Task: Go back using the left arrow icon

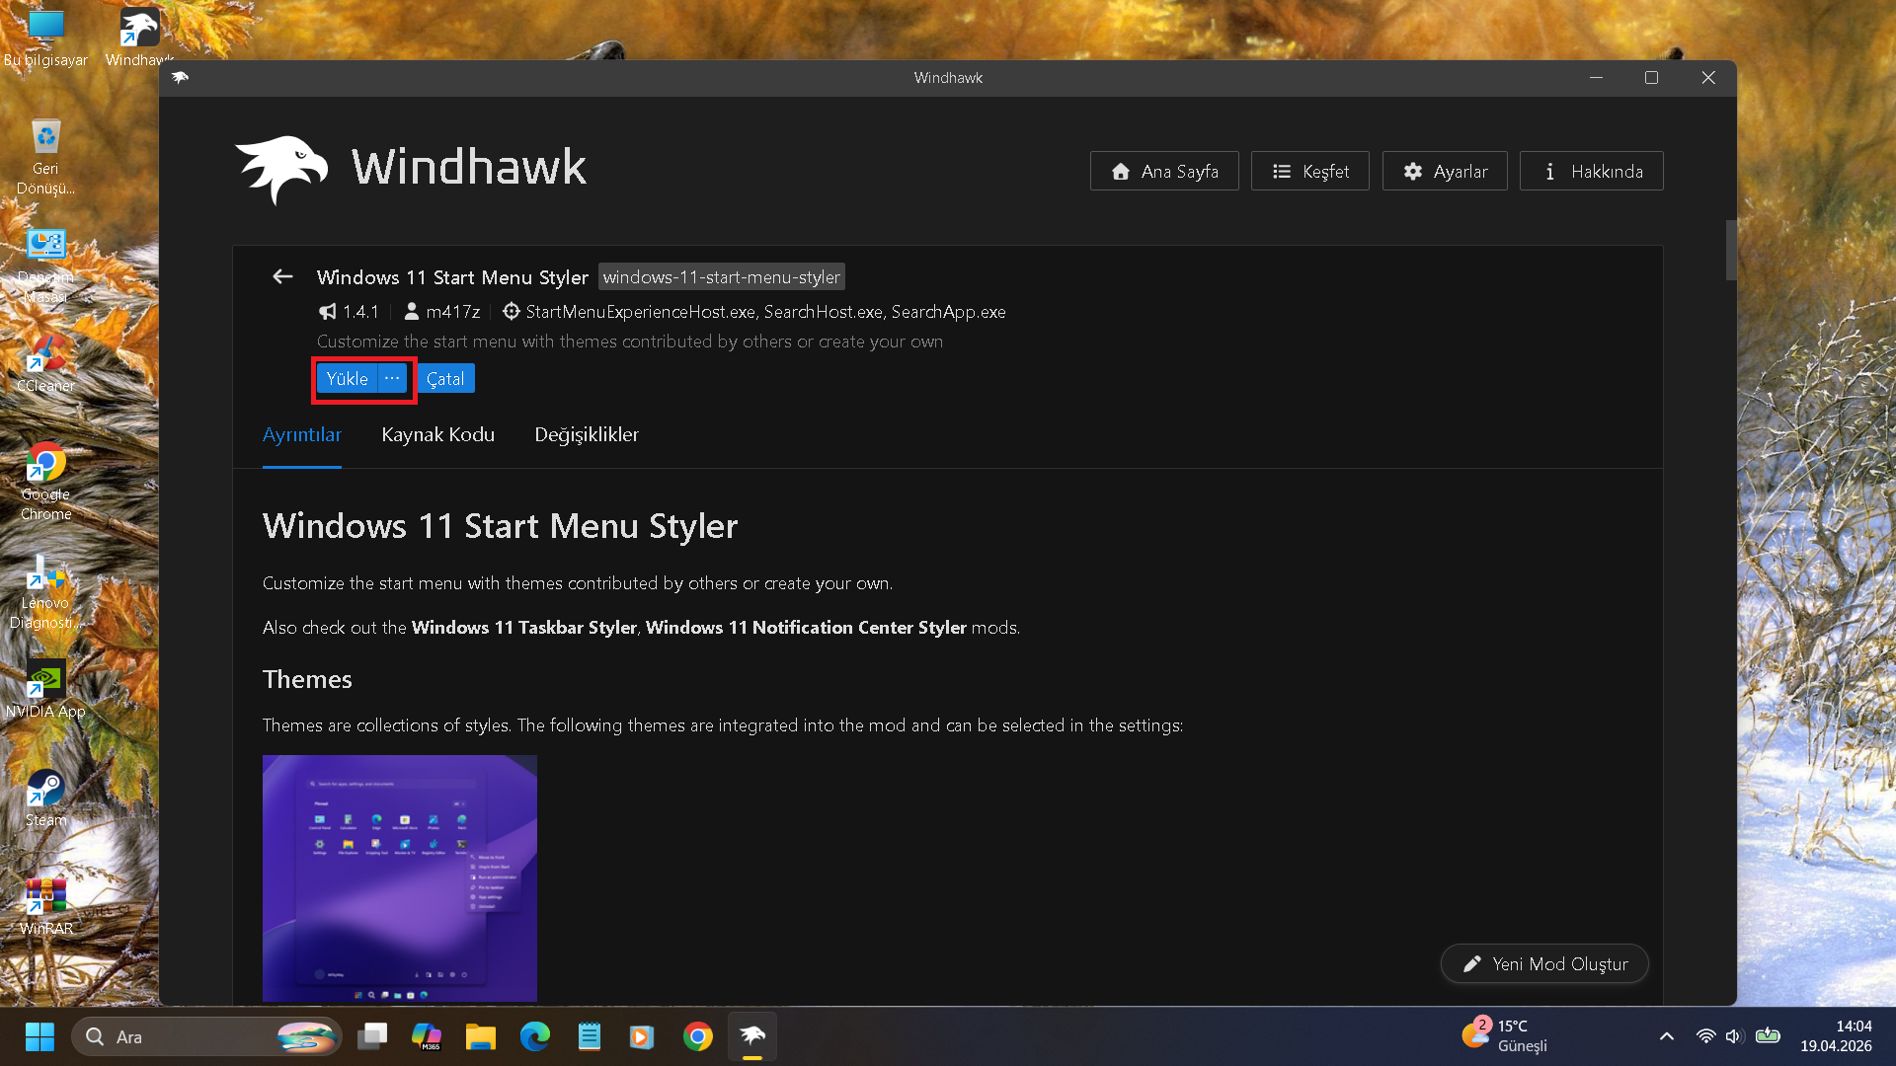Action: (x=282, y=277)
